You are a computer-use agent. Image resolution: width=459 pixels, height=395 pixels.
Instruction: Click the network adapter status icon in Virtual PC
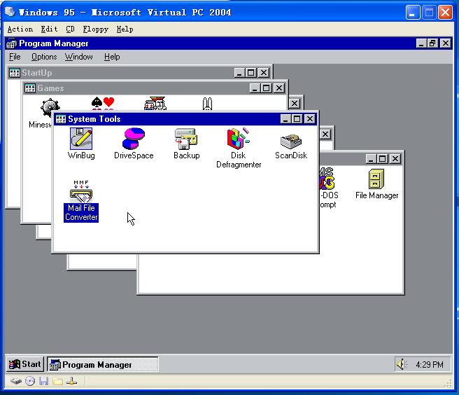pos(71,381)
